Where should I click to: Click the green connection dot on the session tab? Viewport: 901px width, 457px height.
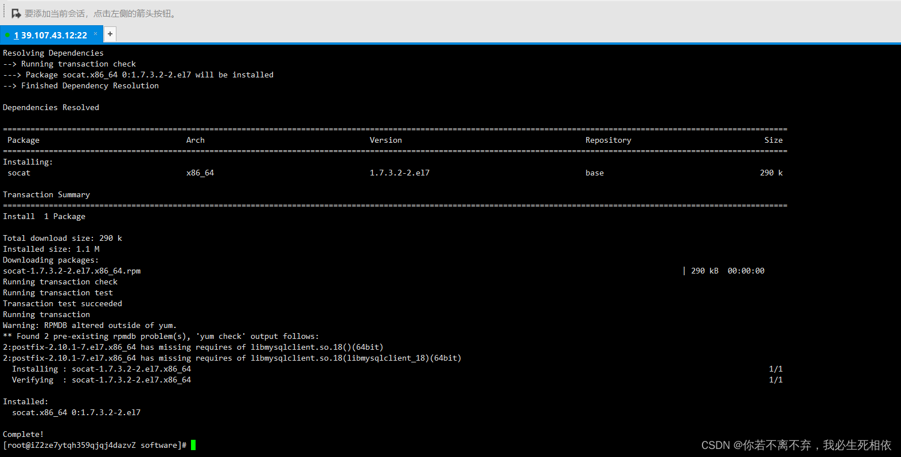point(7,35)
